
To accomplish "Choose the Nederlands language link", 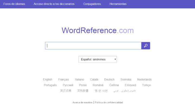I will [144, 80].
